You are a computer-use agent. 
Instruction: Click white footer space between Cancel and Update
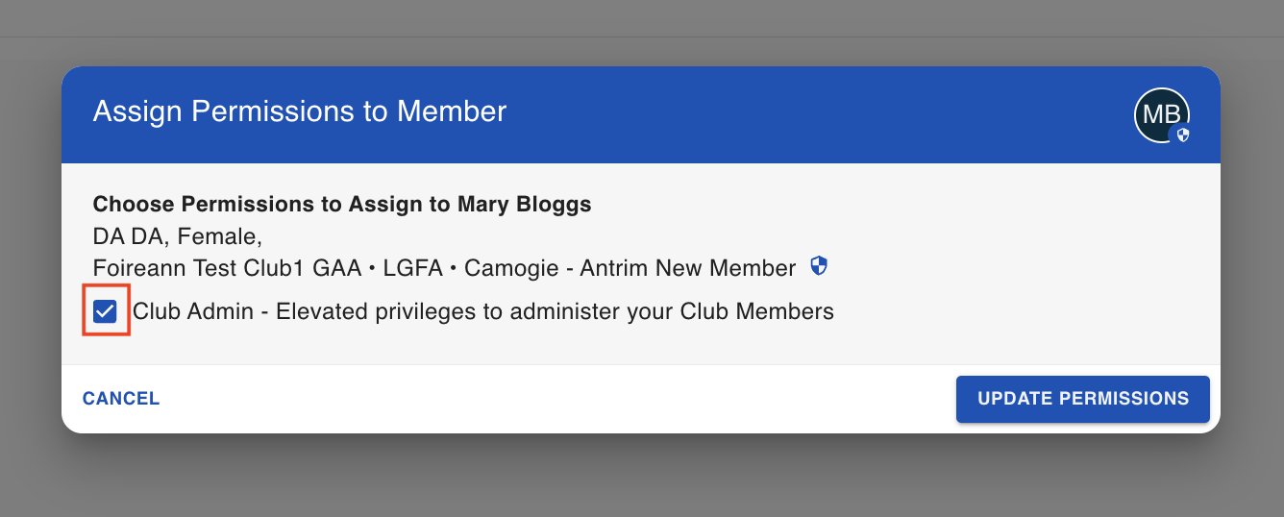tap(557, 399)
